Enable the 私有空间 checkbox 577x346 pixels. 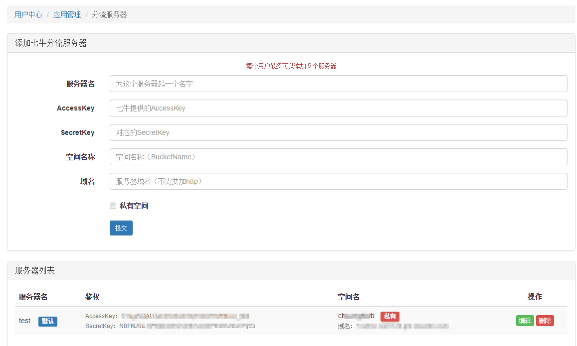(113, 206)
